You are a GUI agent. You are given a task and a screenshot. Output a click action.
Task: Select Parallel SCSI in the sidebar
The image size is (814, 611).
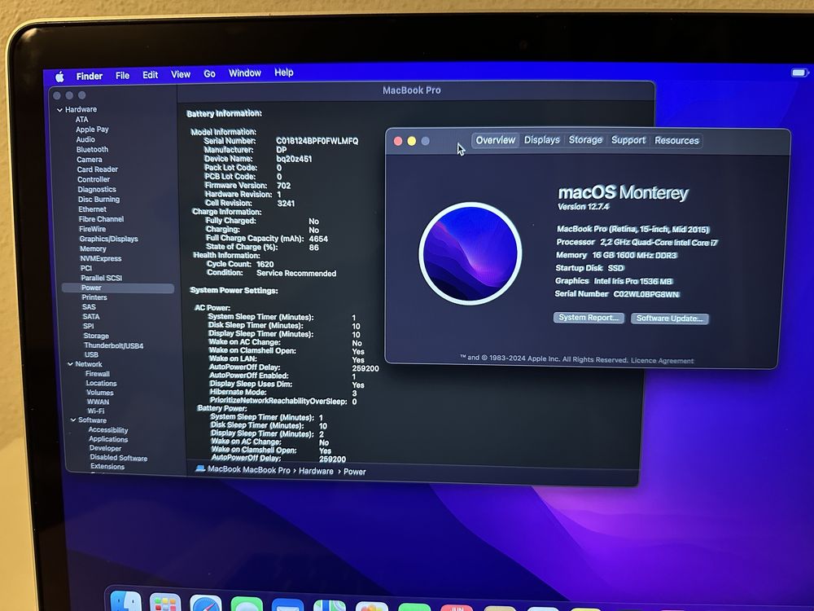(x=101, y=278)
